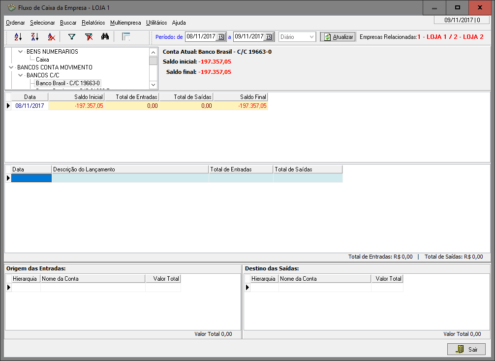
Task: Remove filter with the crossed funnel icon
Action: click(x=89, y=37)
